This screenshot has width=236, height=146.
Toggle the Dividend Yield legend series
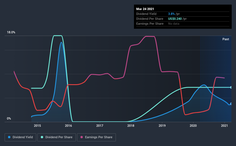[20, 137]
